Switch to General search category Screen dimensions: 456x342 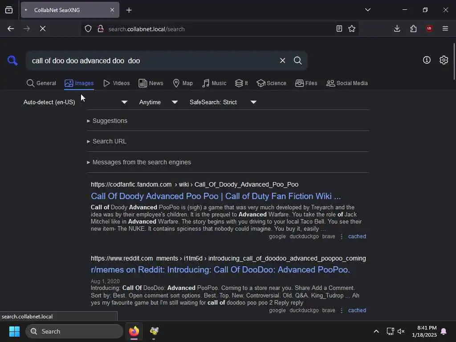(x=41, y=83)
